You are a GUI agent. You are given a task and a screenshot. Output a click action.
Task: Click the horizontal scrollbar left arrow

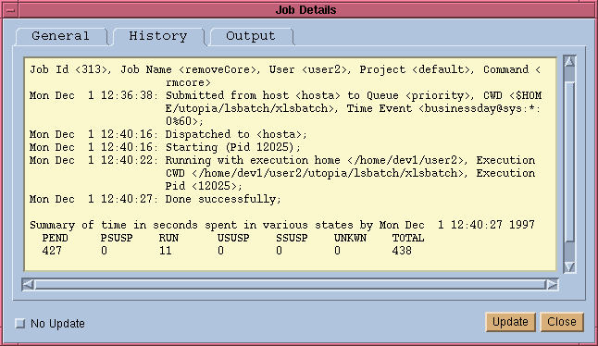coord(28,284)
